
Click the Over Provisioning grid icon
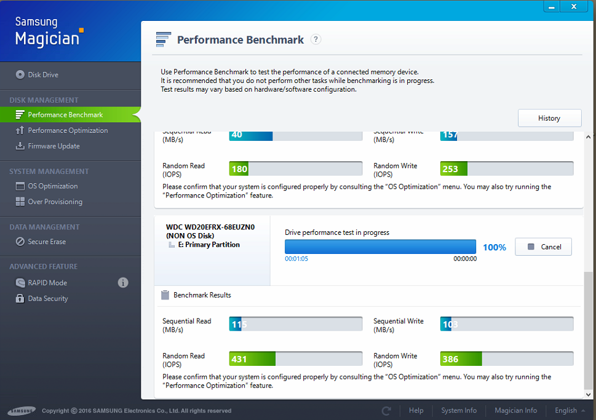pyautogui.click(x=20, y=202)
